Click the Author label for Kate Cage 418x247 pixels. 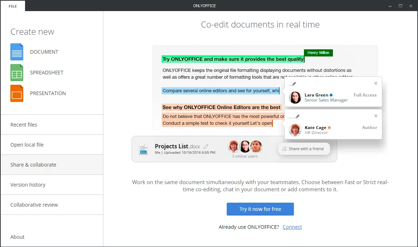click(369, 128)
